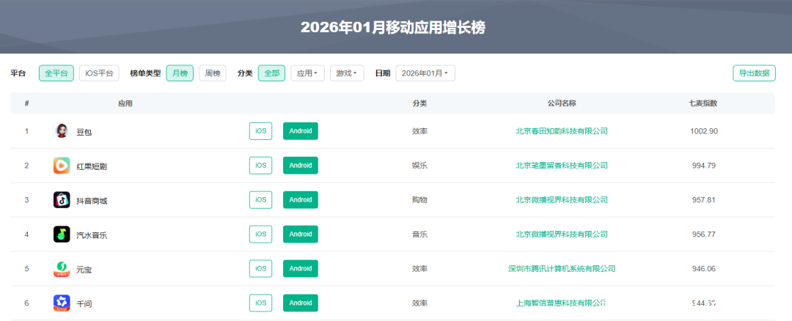Select the 汽水音乐 app icon

pos(62,235)
